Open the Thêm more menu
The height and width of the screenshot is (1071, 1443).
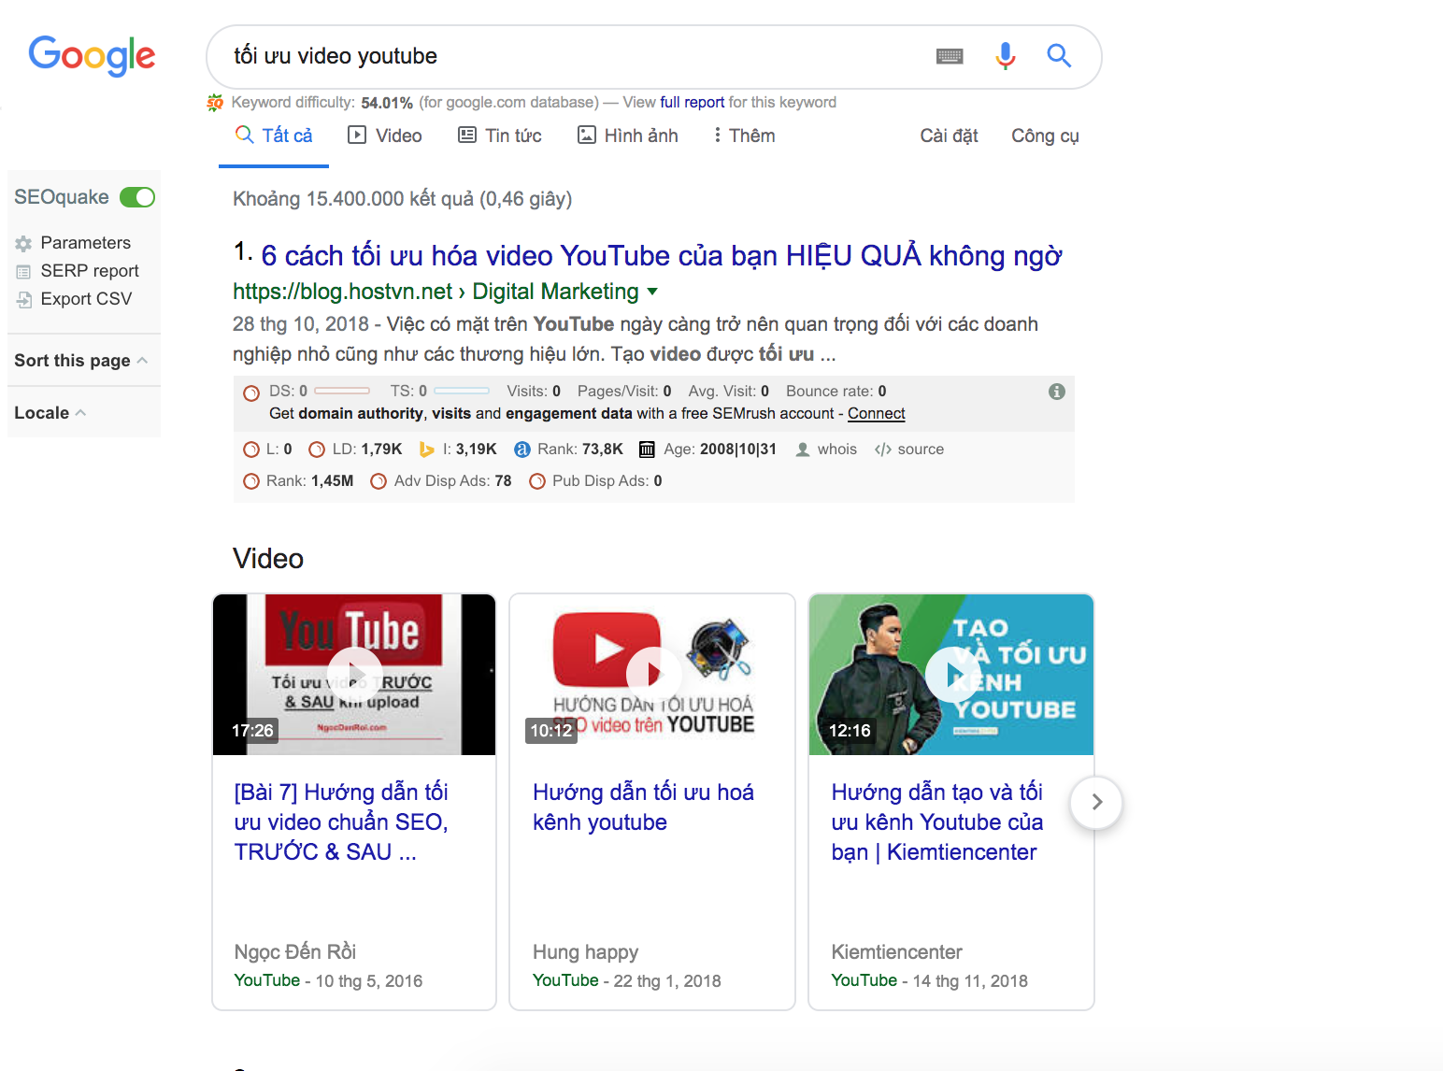tap(745, 136)
